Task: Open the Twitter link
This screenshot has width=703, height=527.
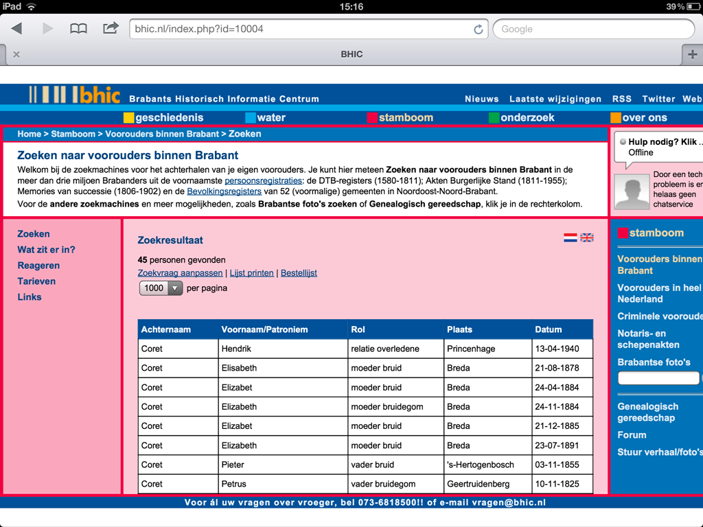Action: coord(658,99)
